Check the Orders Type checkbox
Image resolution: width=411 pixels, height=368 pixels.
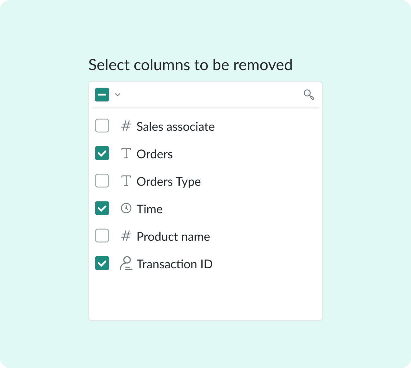point(102,181)
